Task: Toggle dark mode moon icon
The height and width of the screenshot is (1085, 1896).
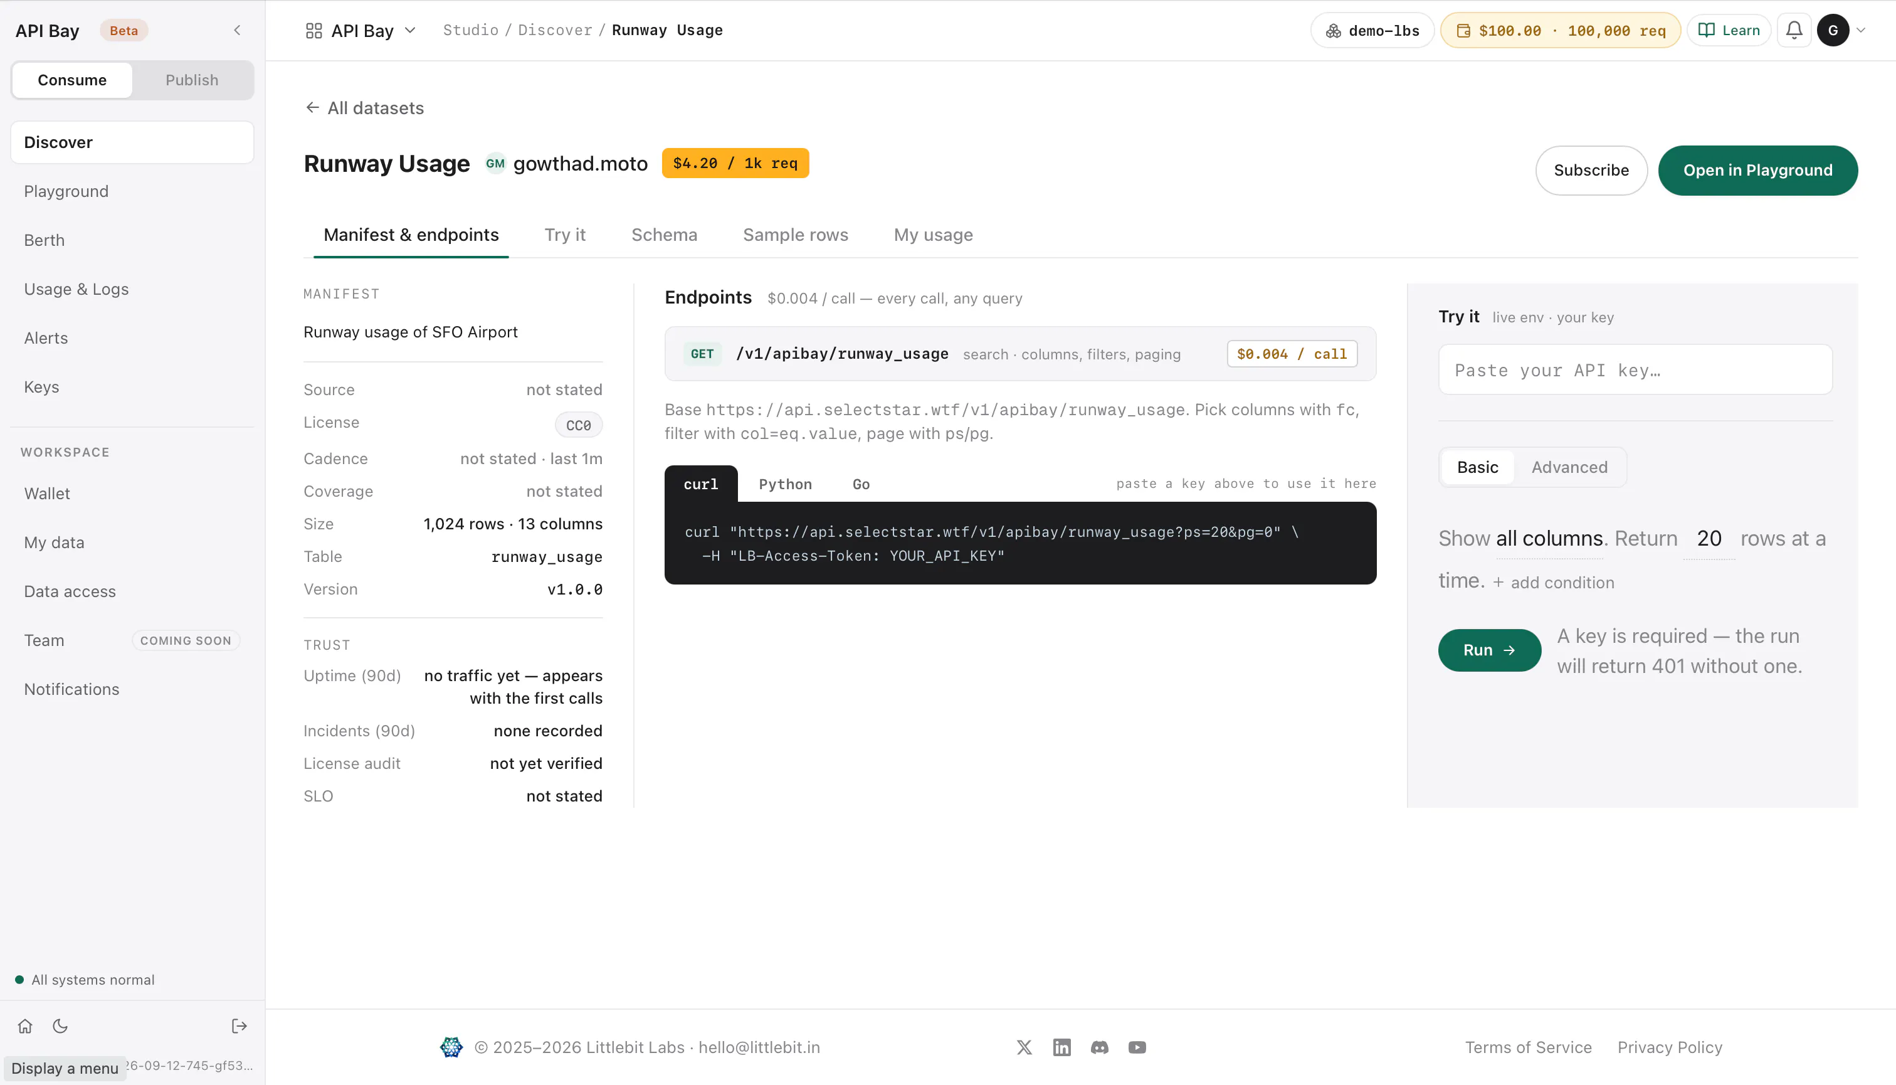Action: [60, 1026]
